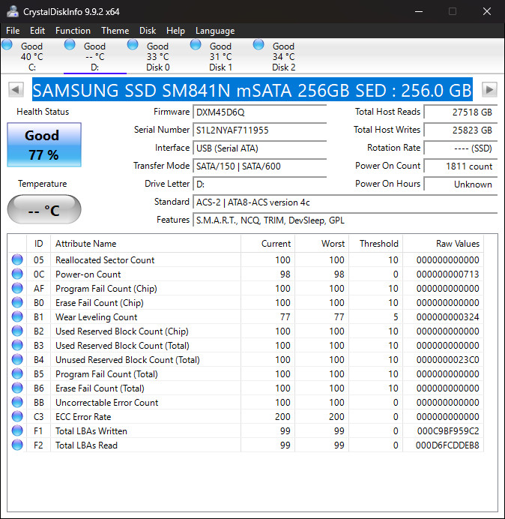Click the D: drive status orb
Image resolution: width=505 pixels, height=519 pixels.
pos(70,44)
